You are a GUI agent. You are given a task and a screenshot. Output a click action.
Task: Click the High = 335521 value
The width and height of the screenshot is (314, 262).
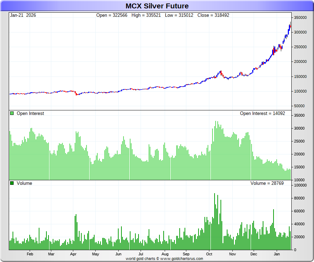pyautogui.click(x=146, y=15)
